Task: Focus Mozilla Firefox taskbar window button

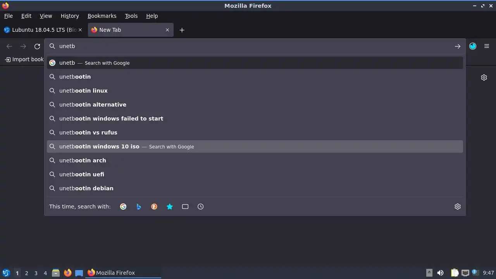Action: point(123,273)
